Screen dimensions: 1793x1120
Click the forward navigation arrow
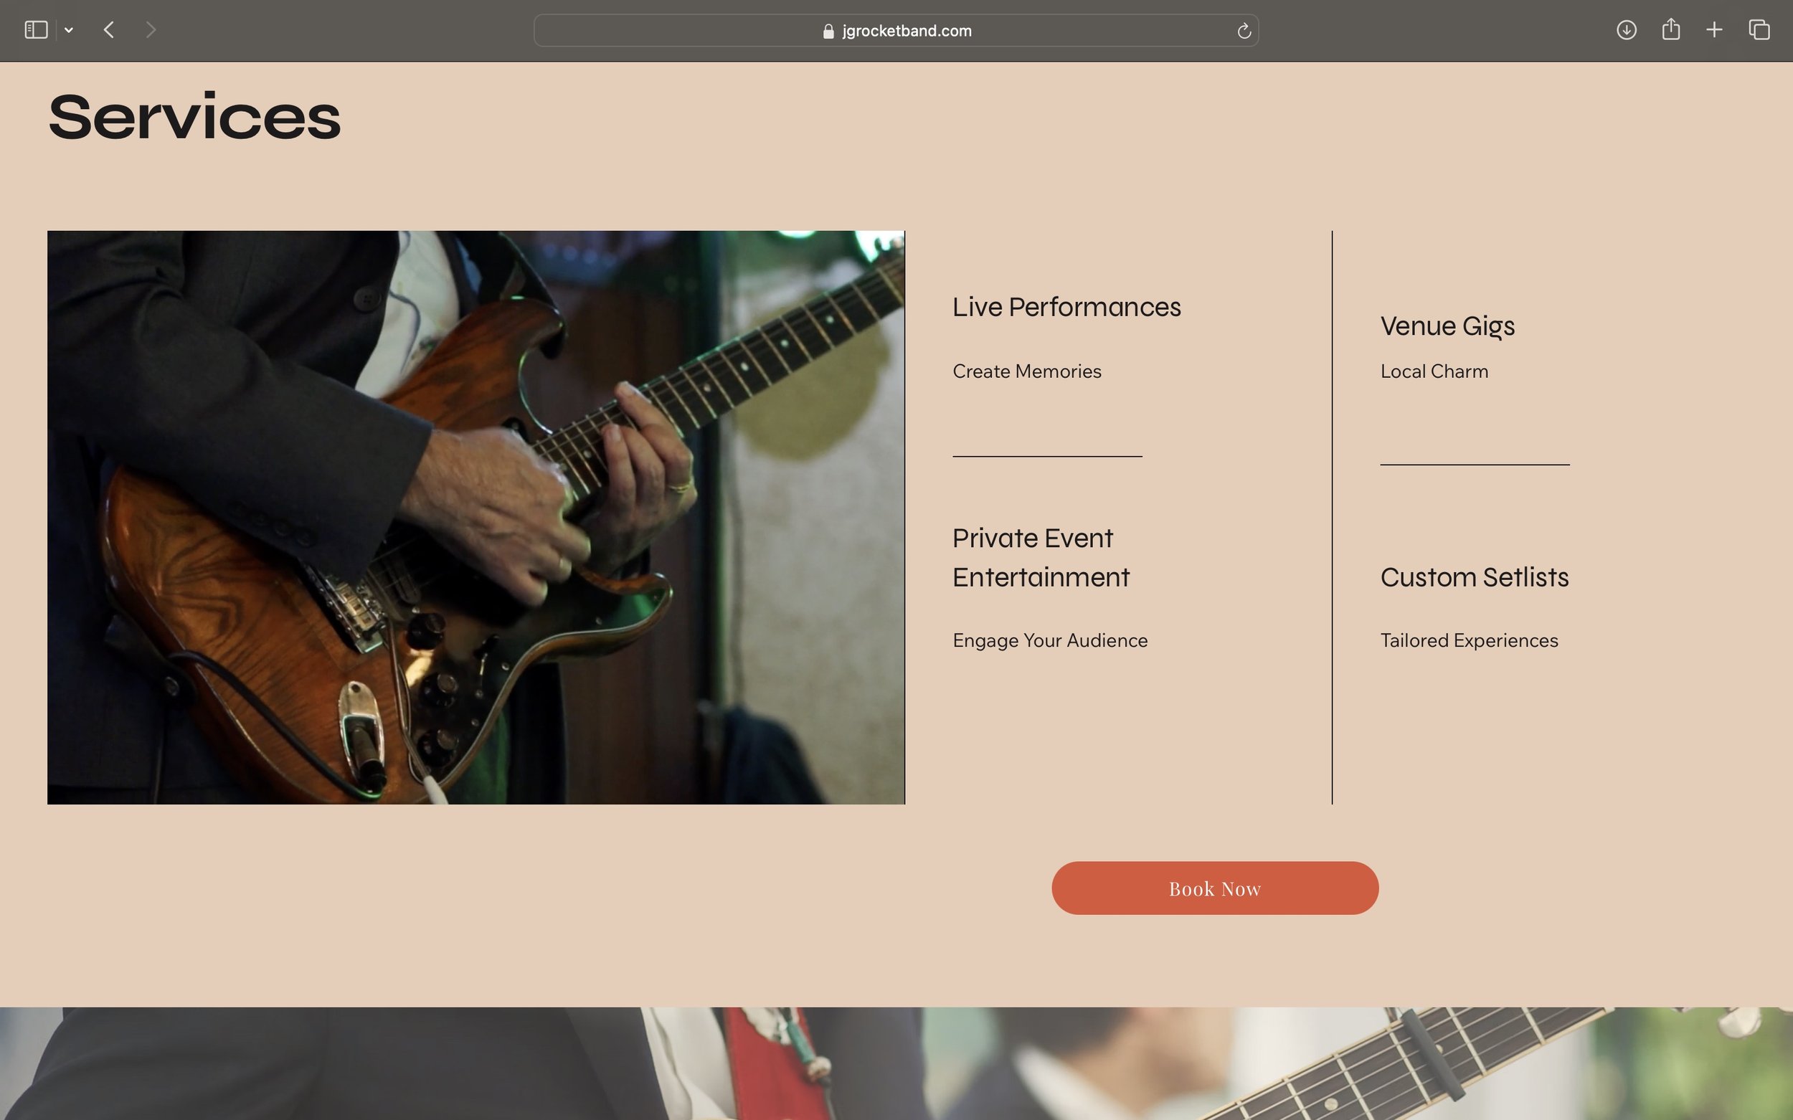coord(151,29)
